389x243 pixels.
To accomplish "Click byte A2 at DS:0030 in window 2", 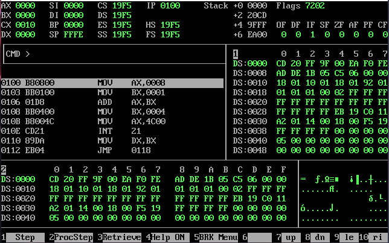I will pyautogui.click(x=54, y=208).
